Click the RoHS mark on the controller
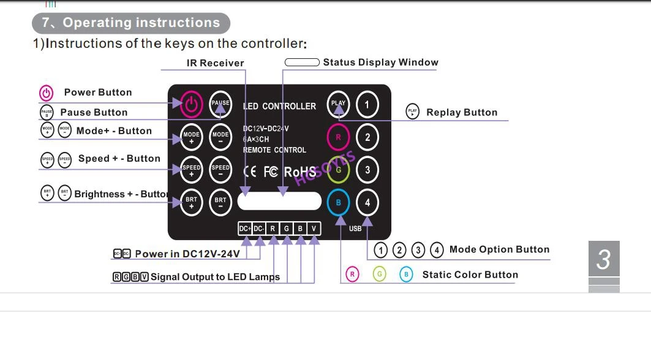 (x=299, y=172)
